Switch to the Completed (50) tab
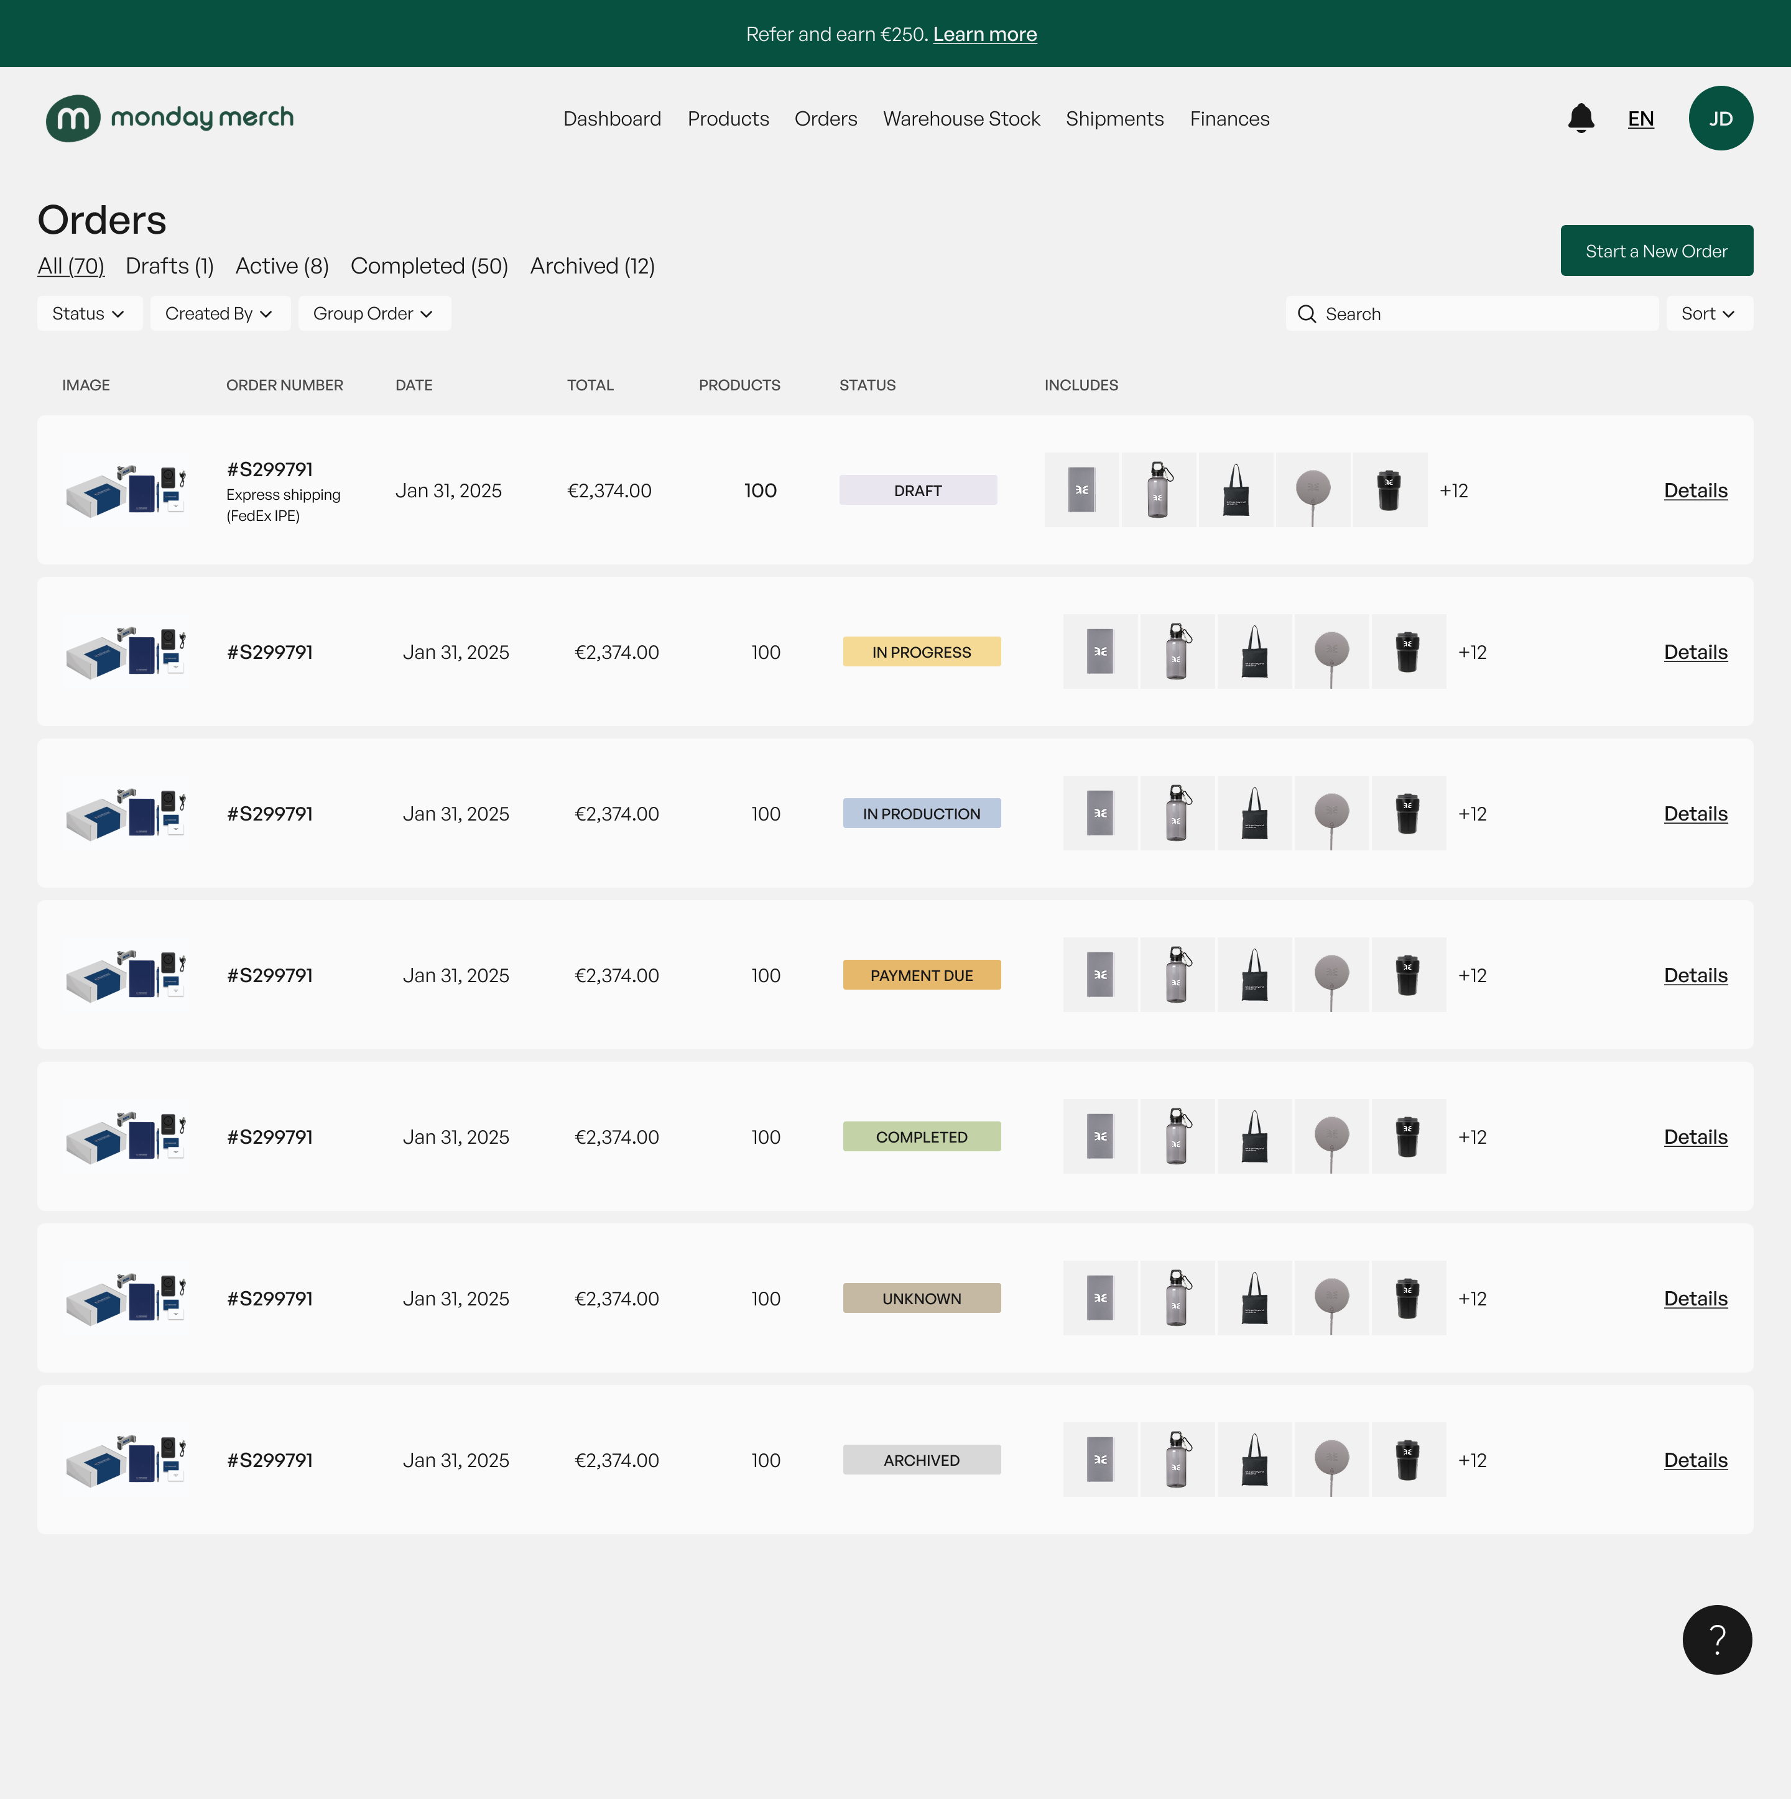 click(x=428, y=266)
